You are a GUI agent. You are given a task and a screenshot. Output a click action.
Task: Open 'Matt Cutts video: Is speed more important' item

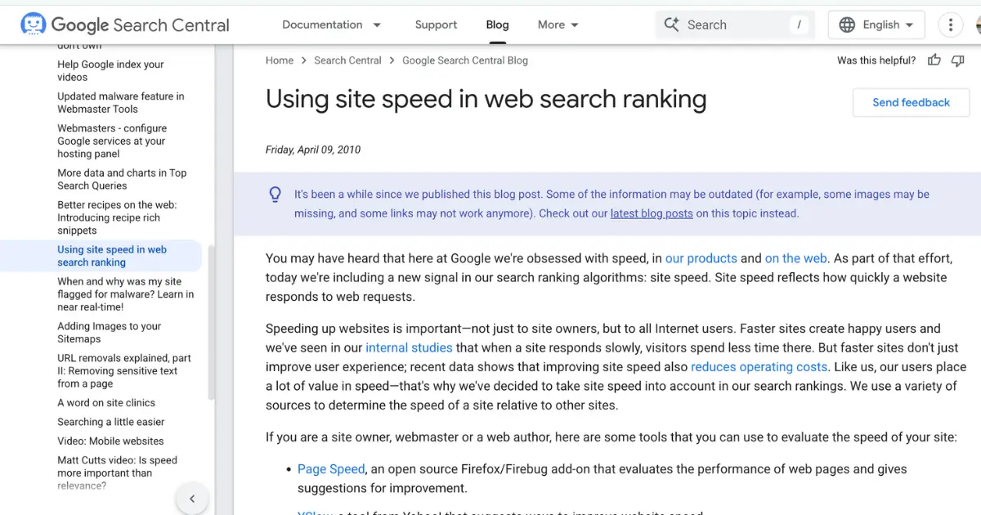[117, 472]
